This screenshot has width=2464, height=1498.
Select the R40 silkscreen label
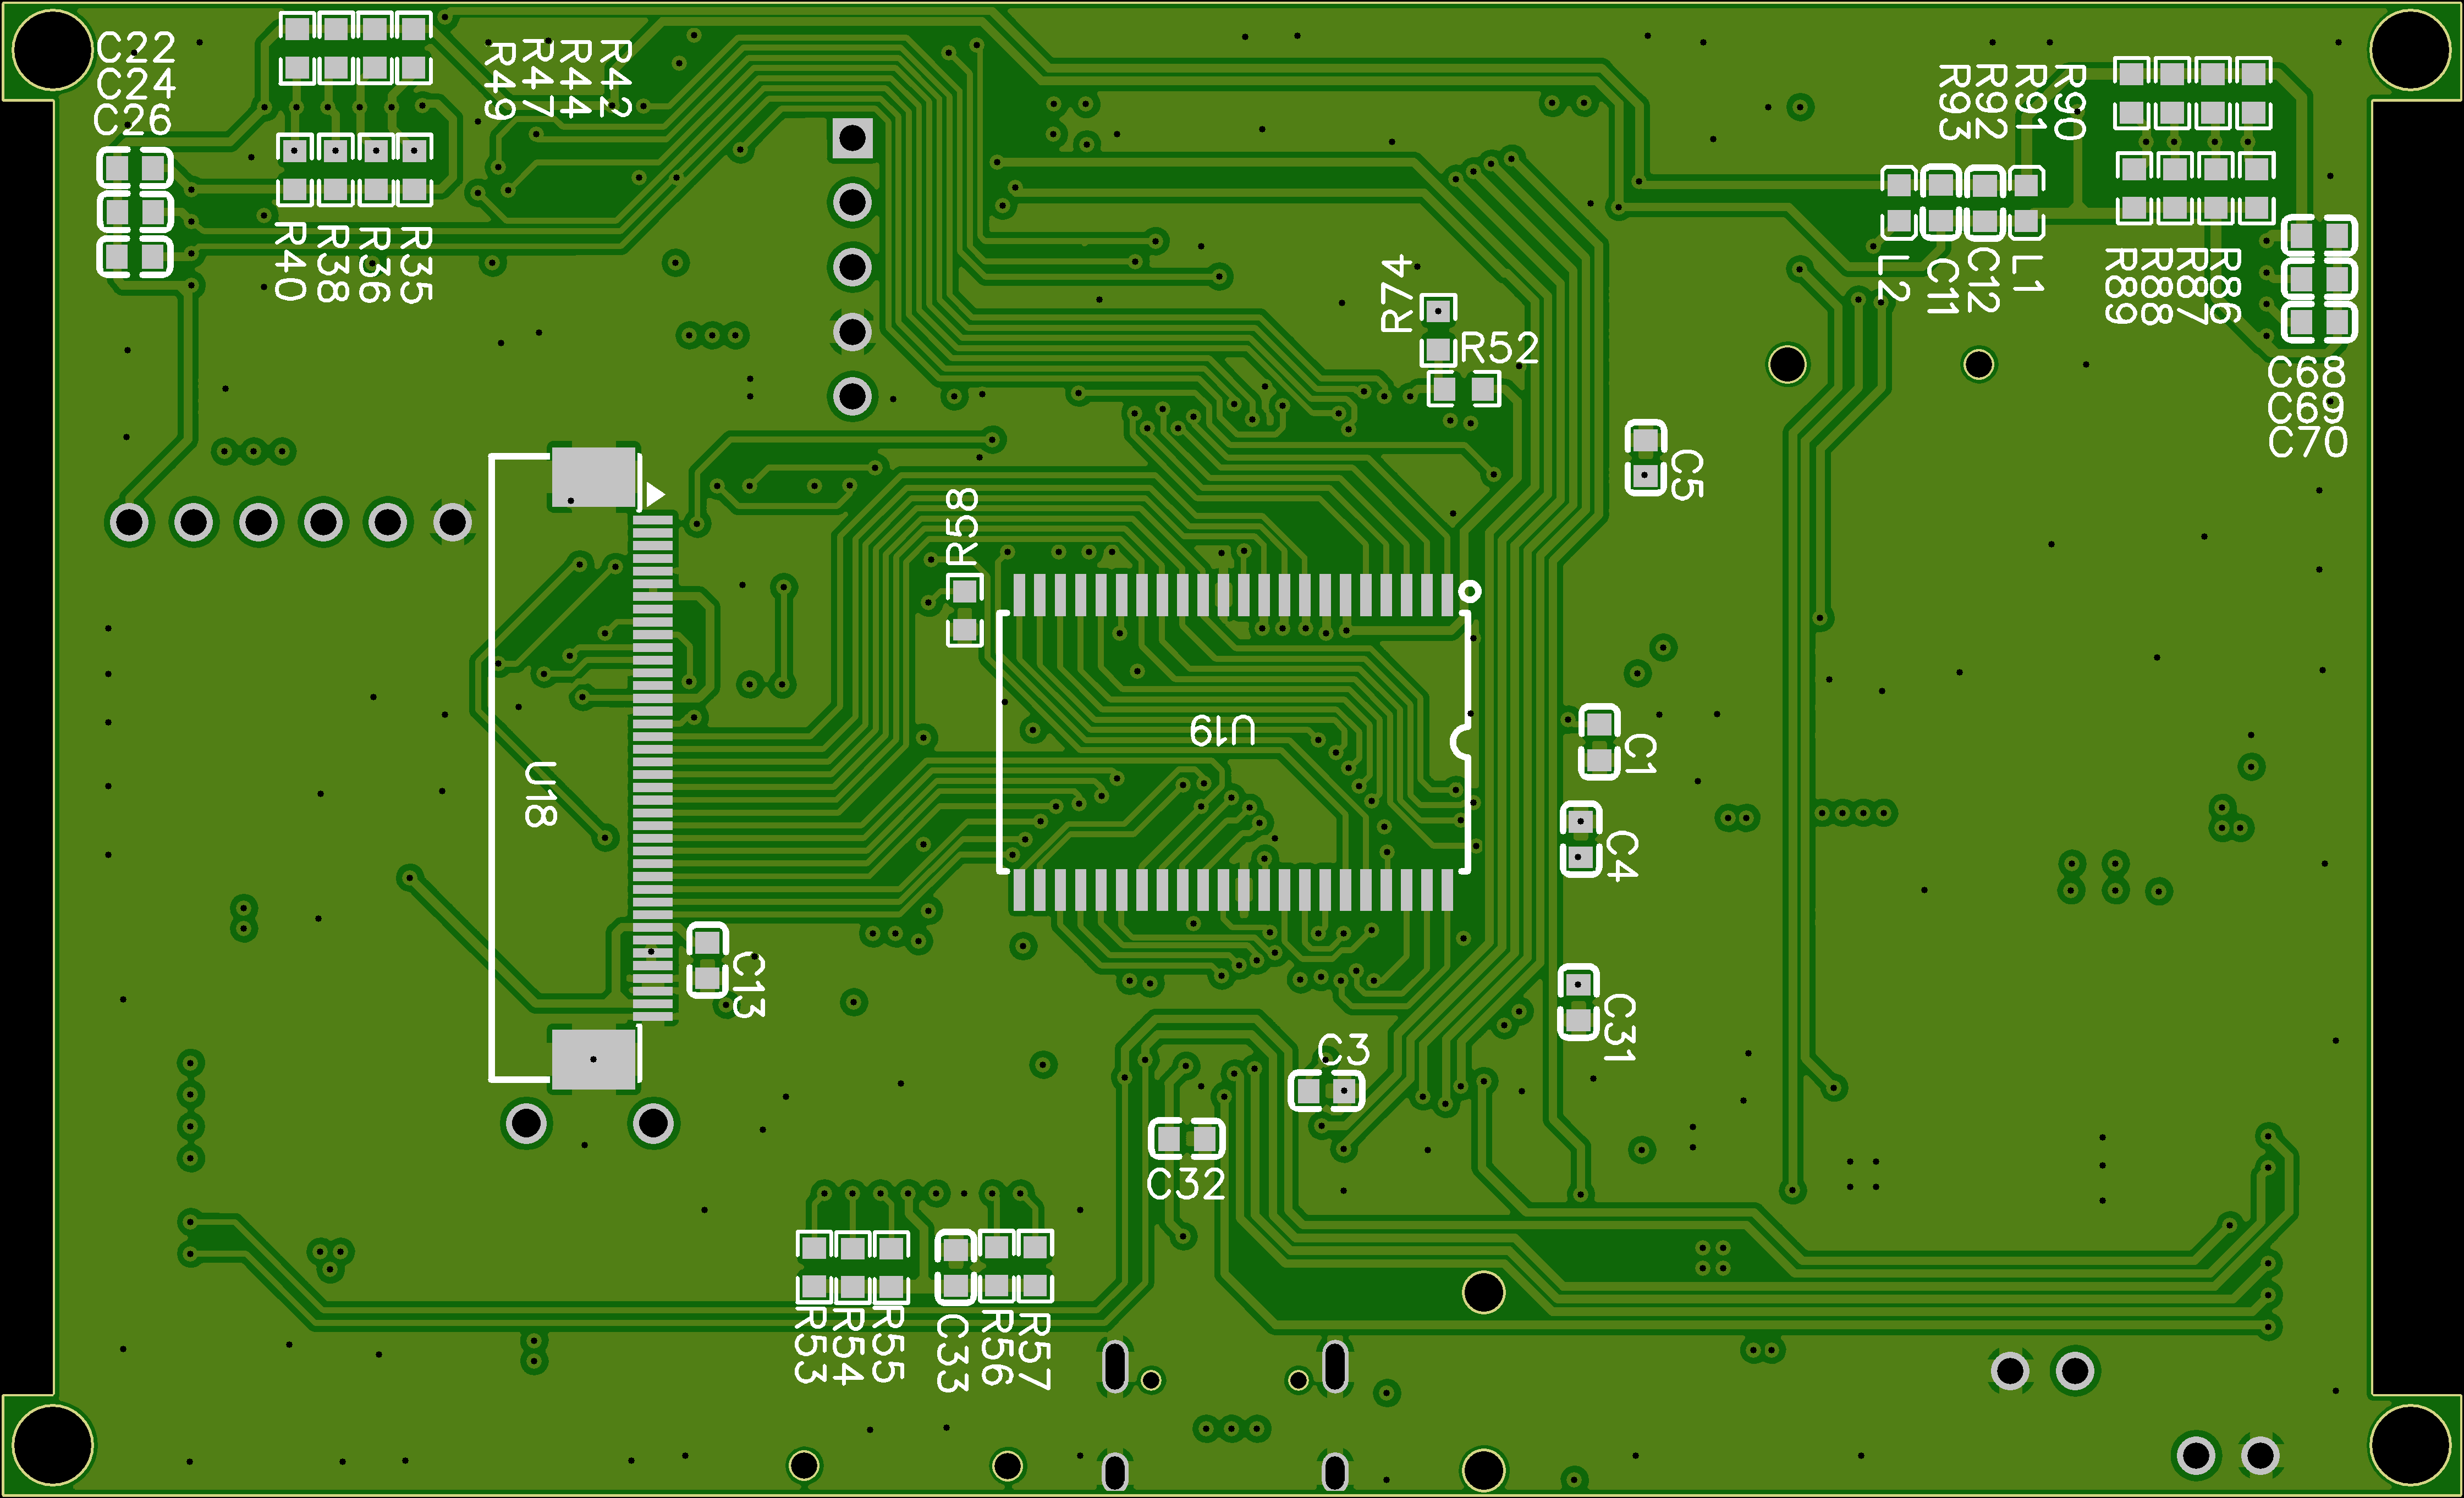290,262
